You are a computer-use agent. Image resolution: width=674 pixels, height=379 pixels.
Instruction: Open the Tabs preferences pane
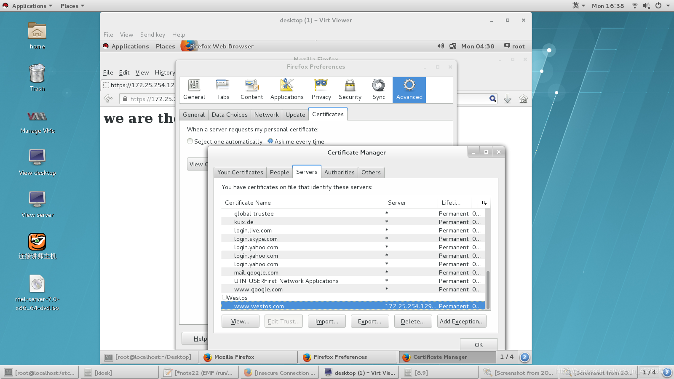223,90
